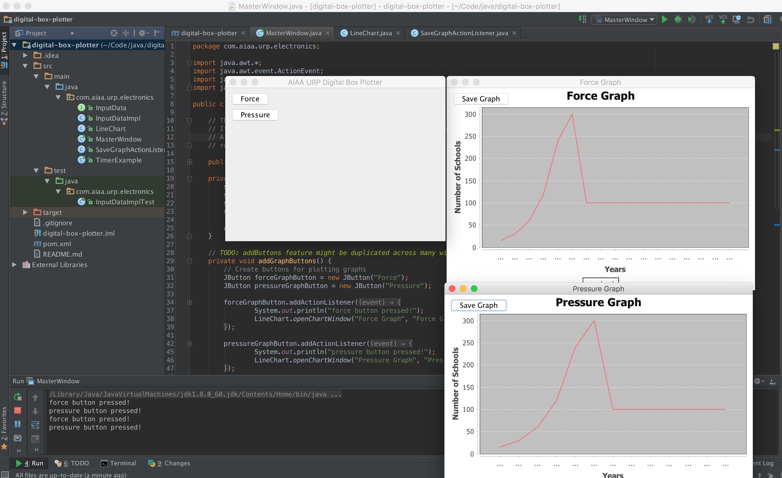
Task: Switch to digital-box-plotter pom tab
Action: click(208, 33)
